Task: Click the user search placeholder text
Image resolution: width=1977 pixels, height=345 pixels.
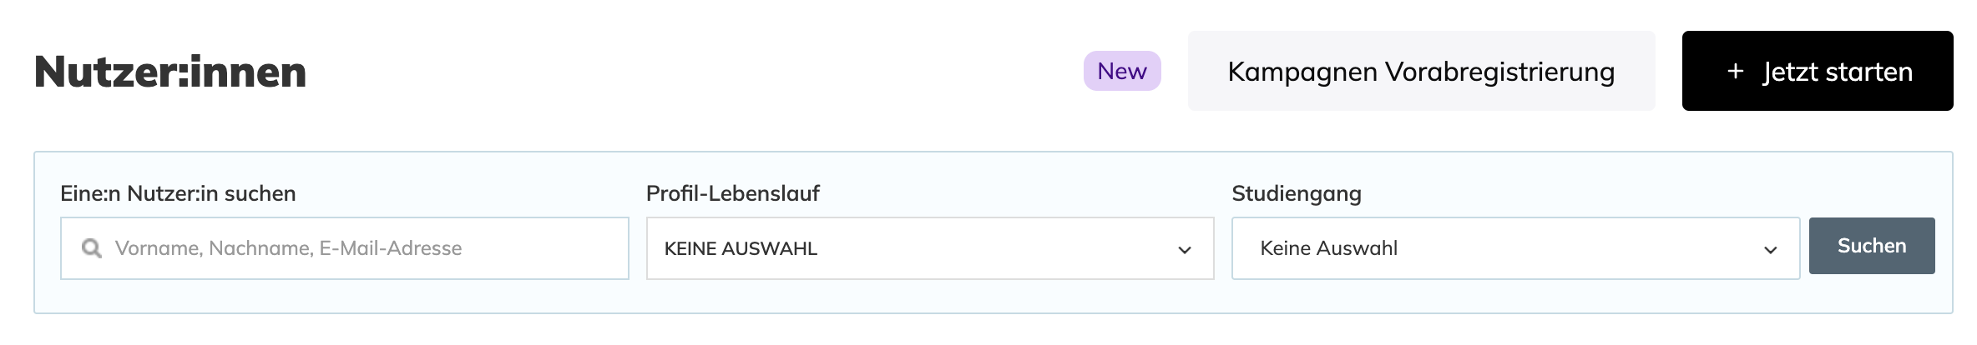Action: 288,248
